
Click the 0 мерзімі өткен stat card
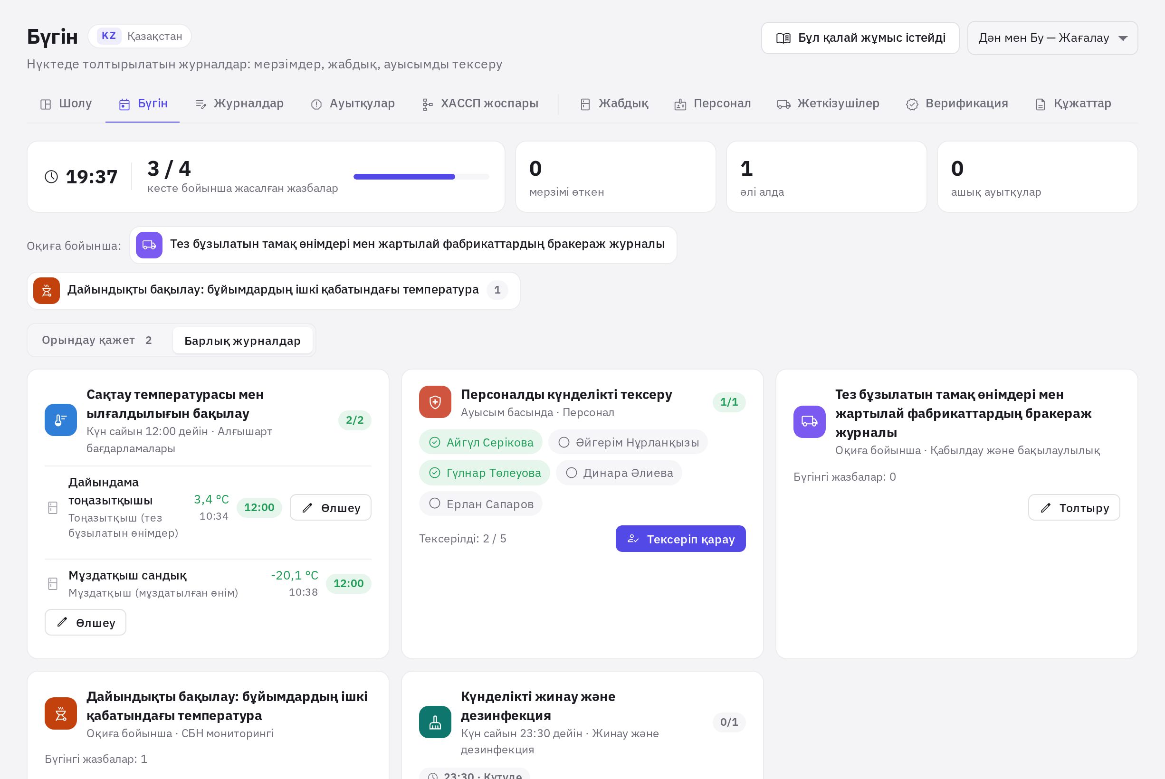click(x=616, y=177)
